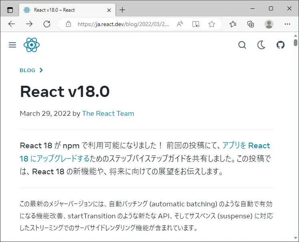The image size is (299, 242).
Task: Start Read aloud feature
Action: click(180, 24)
